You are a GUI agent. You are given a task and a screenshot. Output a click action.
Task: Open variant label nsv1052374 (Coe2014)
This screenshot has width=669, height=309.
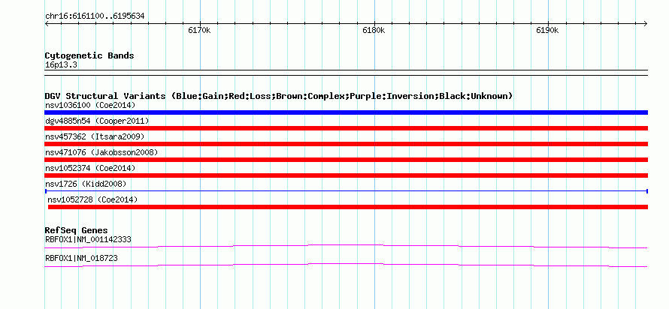[x=90, y=168]
